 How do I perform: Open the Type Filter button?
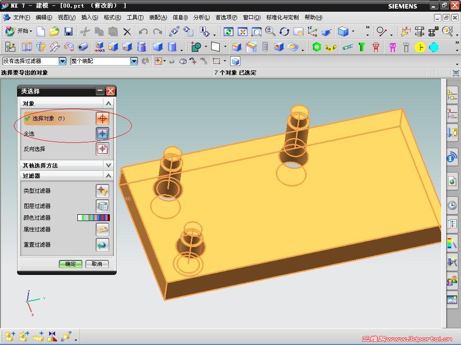click(102, 190)
